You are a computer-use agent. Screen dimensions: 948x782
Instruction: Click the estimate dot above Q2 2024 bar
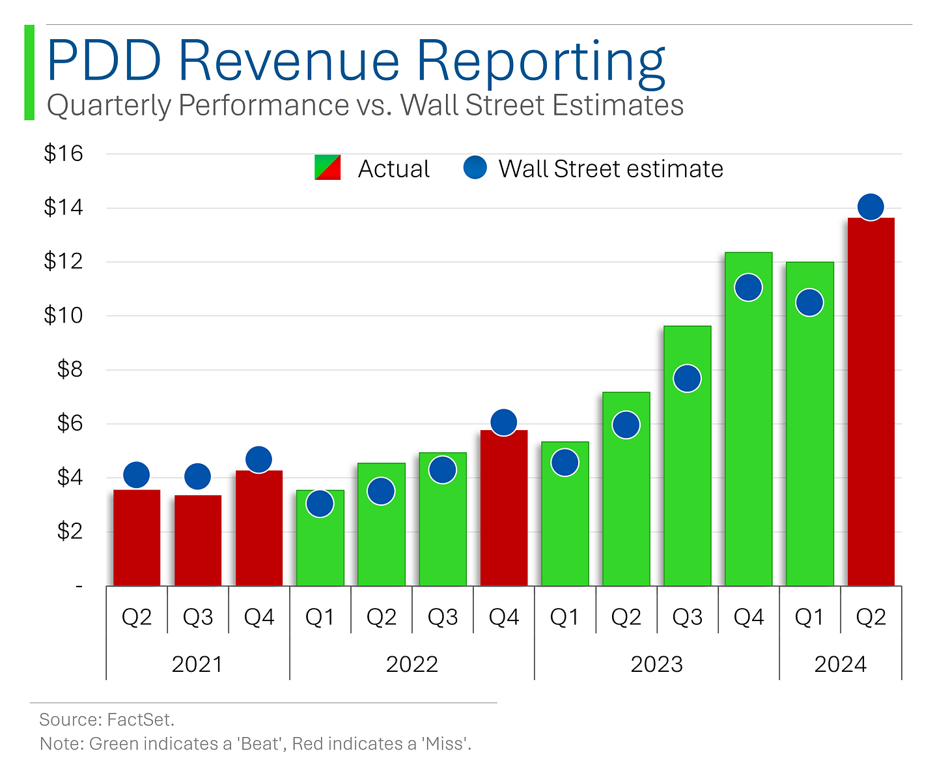click(871, 207)
